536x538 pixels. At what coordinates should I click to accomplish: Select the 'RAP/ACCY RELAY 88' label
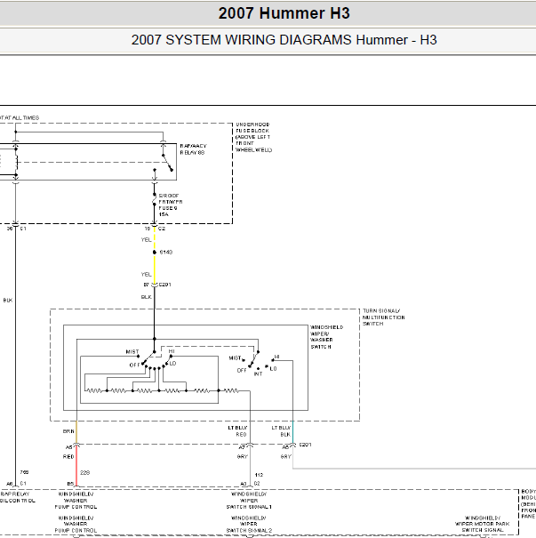click(x=193, y=149)
